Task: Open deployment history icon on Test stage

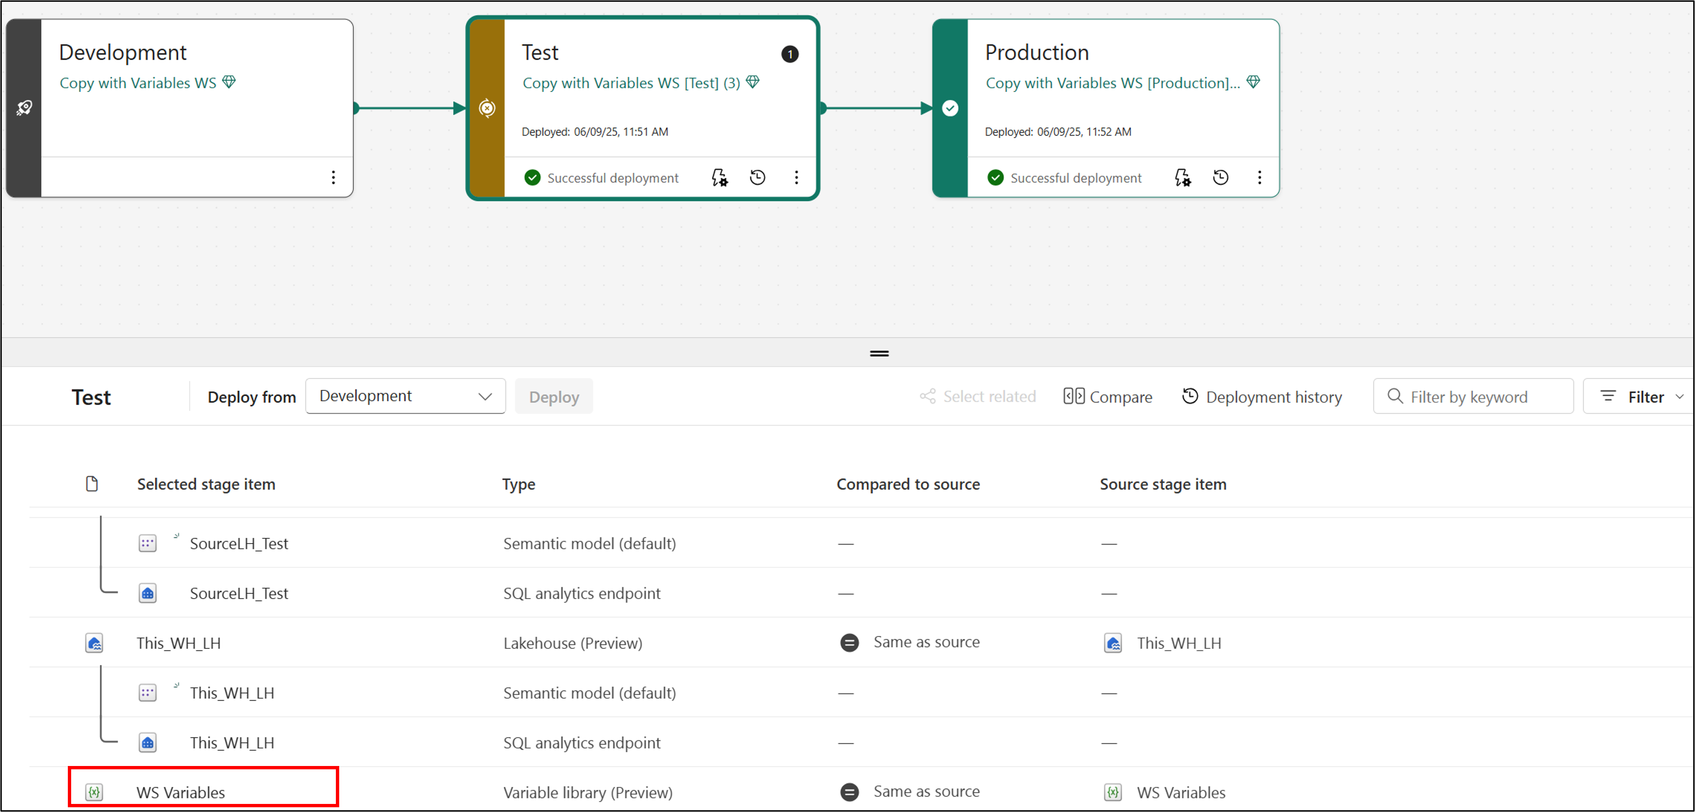Action: 757,178
